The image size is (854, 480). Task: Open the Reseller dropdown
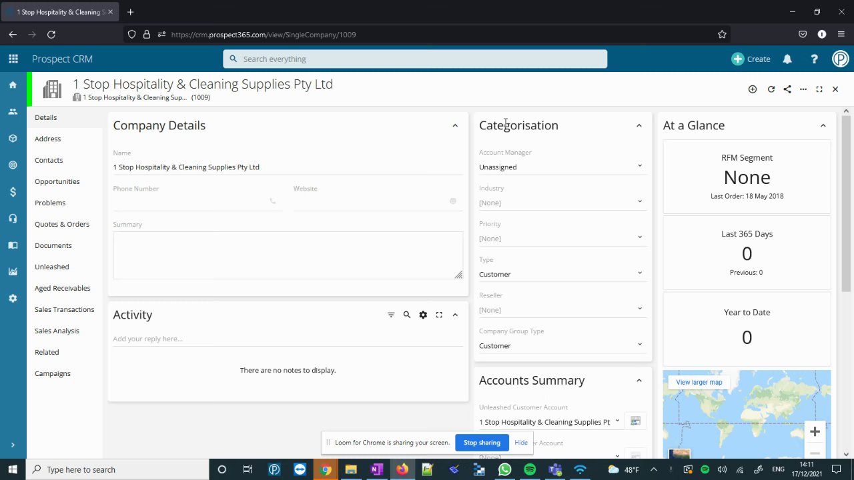pyautogui.click(x=562, y=309)
